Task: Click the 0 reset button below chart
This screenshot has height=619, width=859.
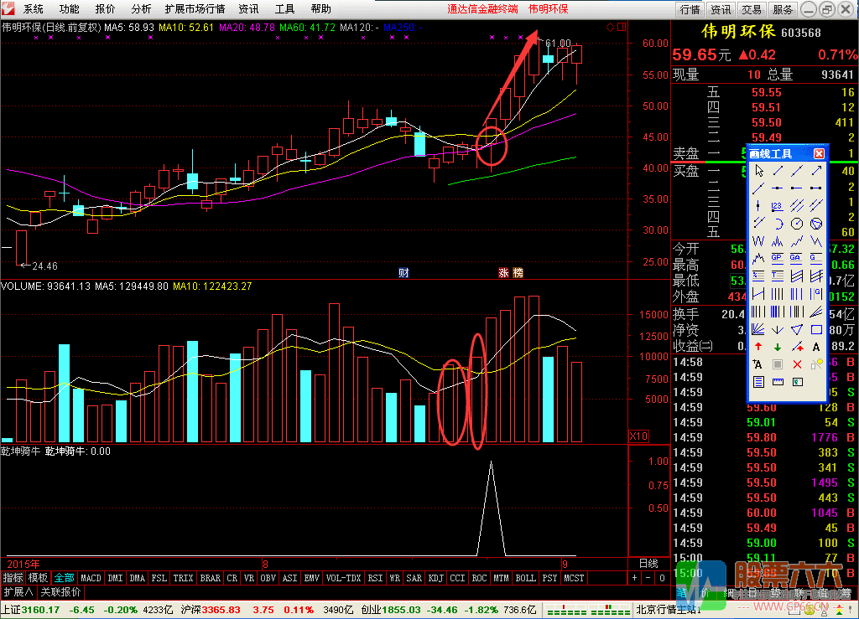Action: 662,578
